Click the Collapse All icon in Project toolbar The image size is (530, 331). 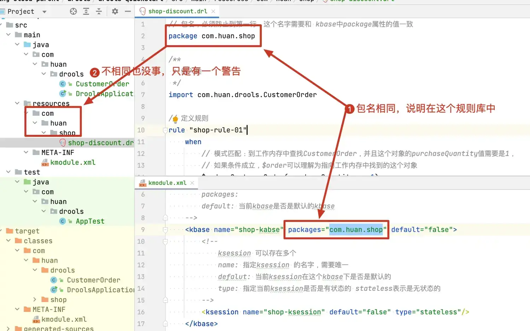pos(99,11)
